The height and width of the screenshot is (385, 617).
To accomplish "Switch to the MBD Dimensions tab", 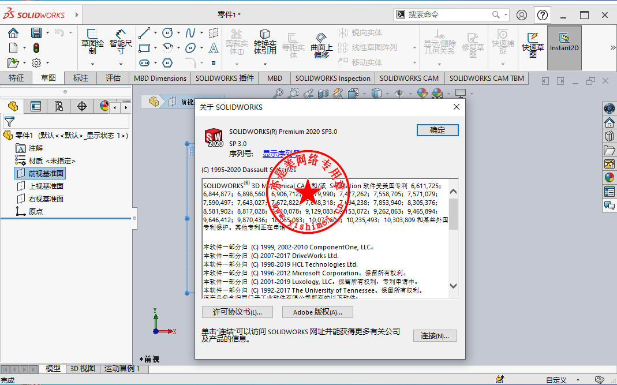I will pos(160,79).
